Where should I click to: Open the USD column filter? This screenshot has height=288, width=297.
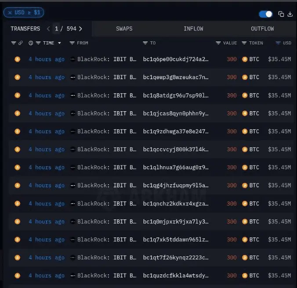pos(278,43)
